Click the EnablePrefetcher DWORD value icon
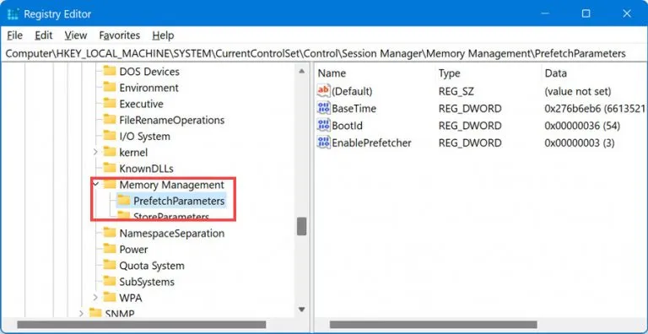 pos(324,143)
